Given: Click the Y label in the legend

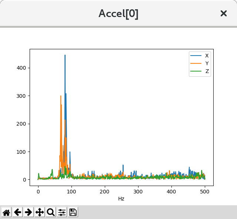Looking at the screenshot, I should click(207, 63).
